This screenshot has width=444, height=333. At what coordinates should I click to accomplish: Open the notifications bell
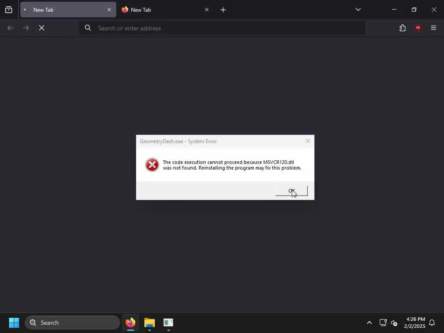click(432, 323)
